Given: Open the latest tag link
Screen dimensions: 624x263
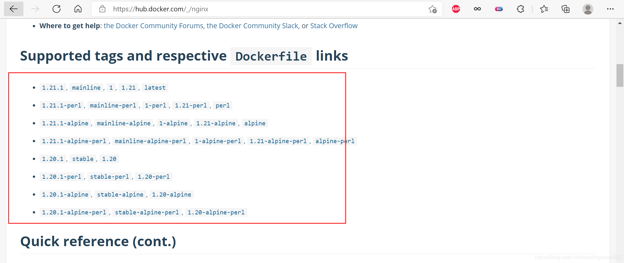Looking at the screenshot, I should 155,88.
